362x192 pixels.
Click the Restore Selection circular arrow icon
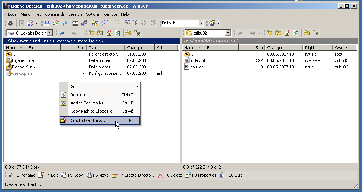click(x=153, y=23)
